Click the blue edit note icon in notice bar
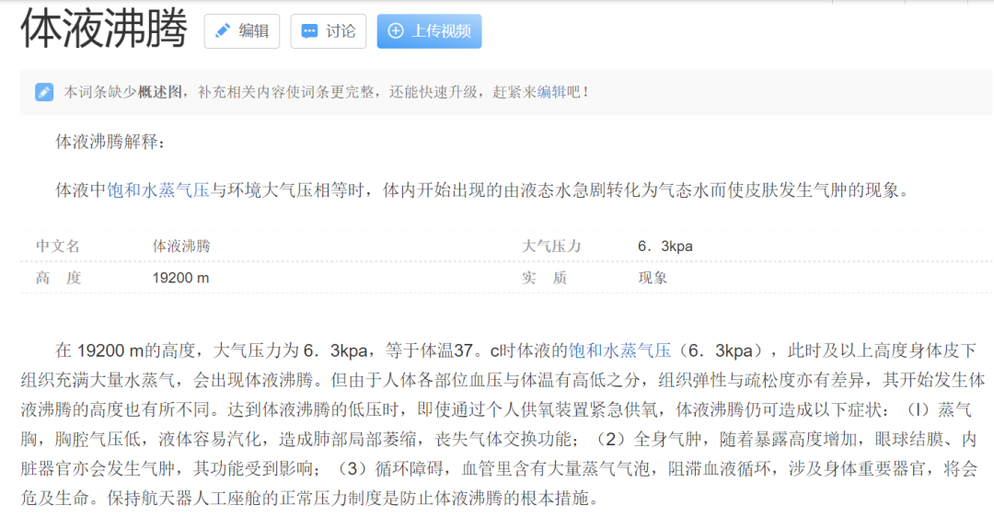Image resolution: width=994 pixels, height=517 pixels. pos(44,93)
